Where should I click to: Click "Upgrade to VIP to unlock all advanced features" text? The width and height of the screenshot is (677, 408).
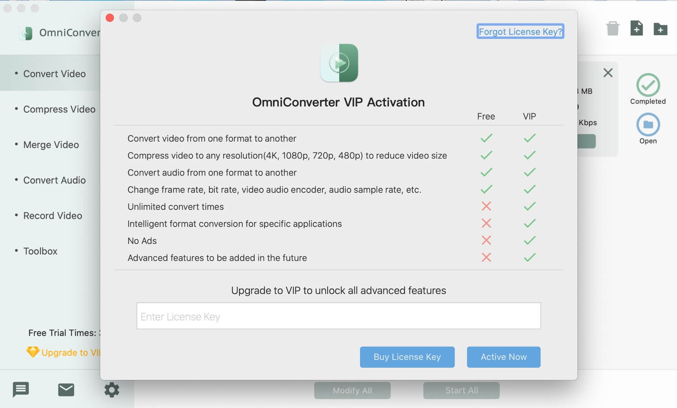coord(338,291)
